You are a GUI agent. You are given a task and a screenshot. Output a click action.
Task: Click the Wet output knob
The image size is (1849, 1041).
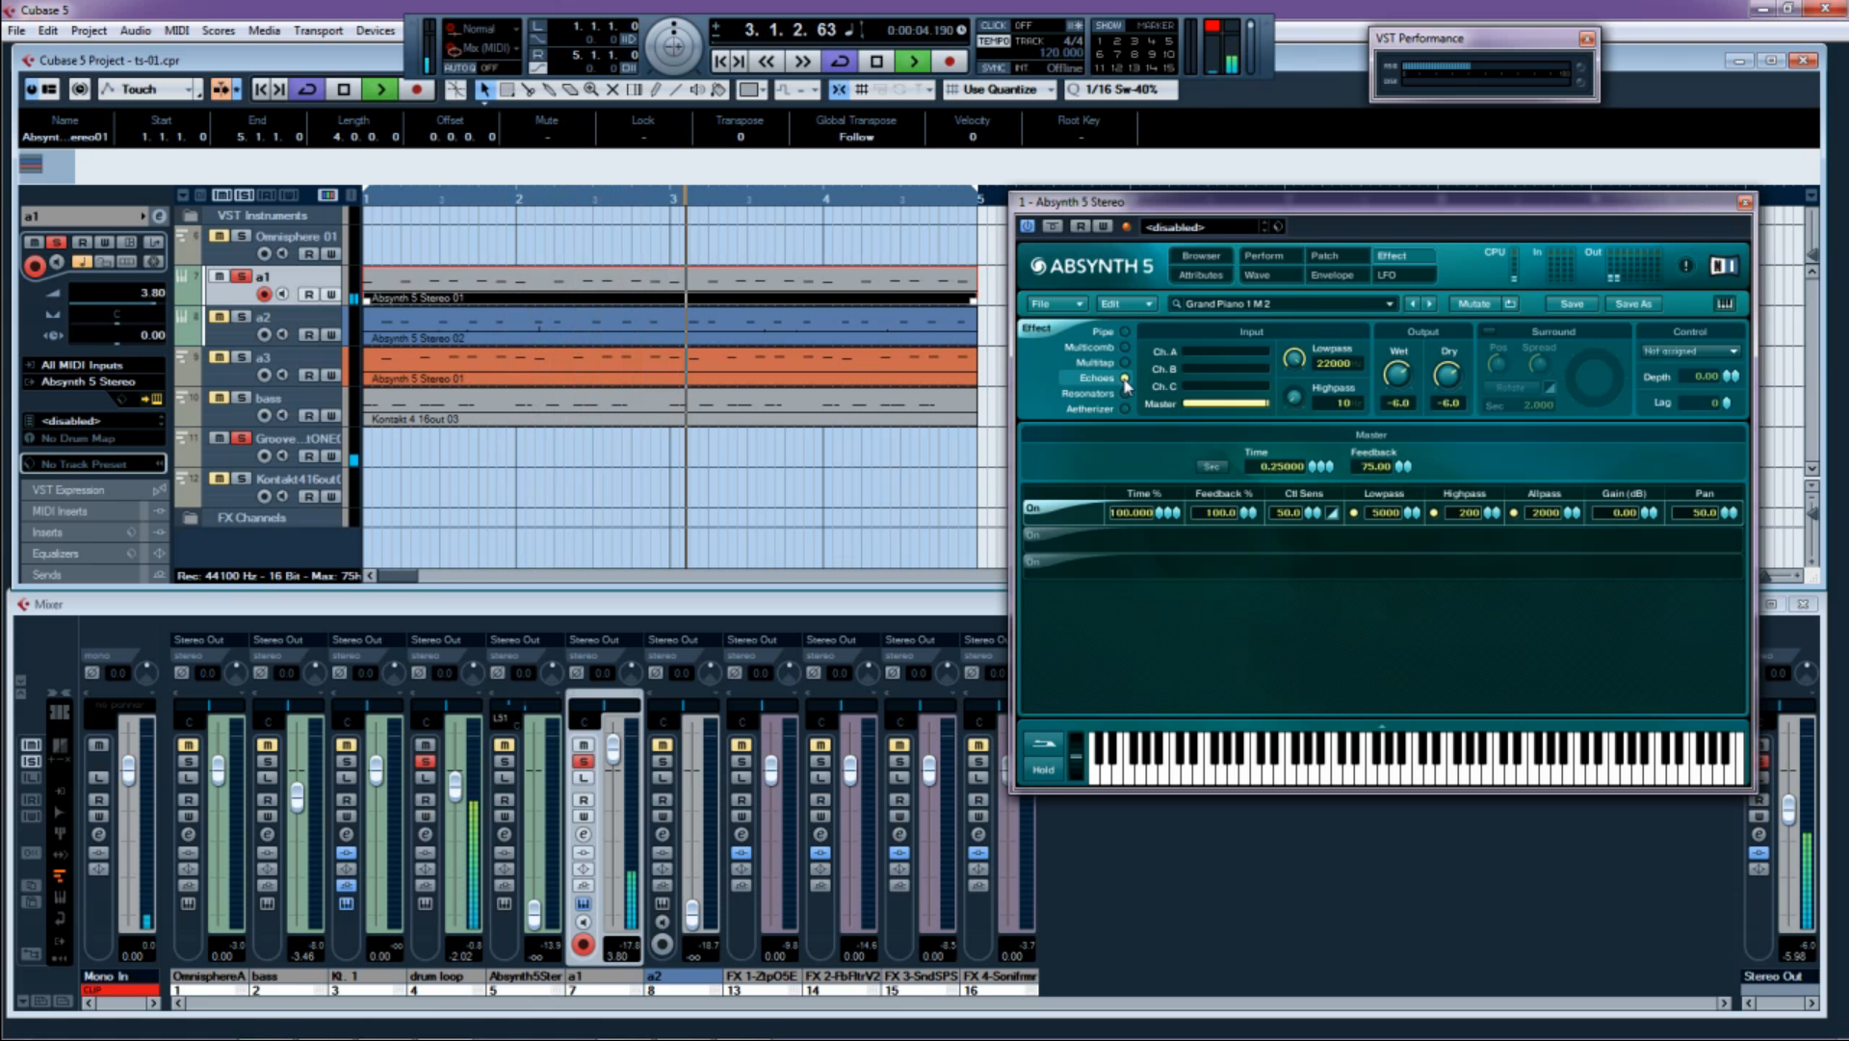pyautogui.click(x=1397, y=375)
